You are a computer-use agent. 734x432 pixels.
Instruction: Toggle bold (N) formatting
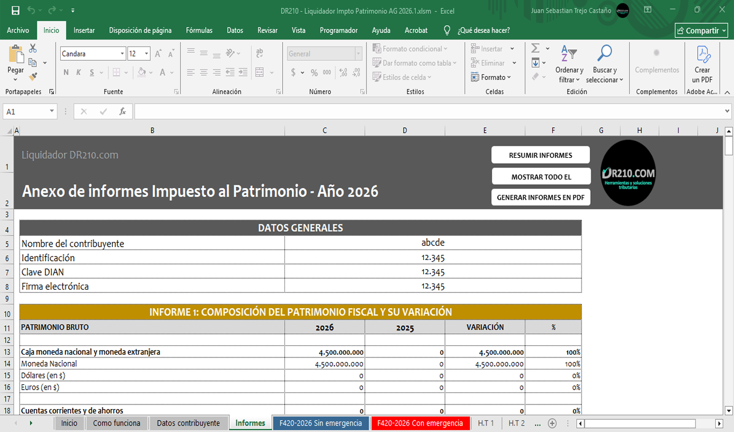point(66,72)
